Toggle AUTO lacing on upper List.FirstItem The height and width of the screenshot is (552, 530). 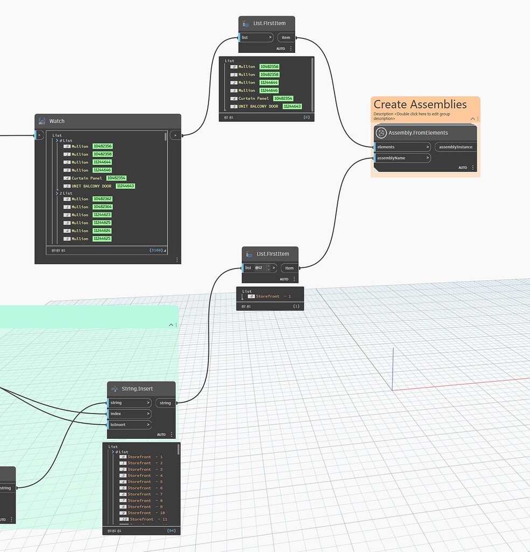pyautogui.click(x=281, y=48)
